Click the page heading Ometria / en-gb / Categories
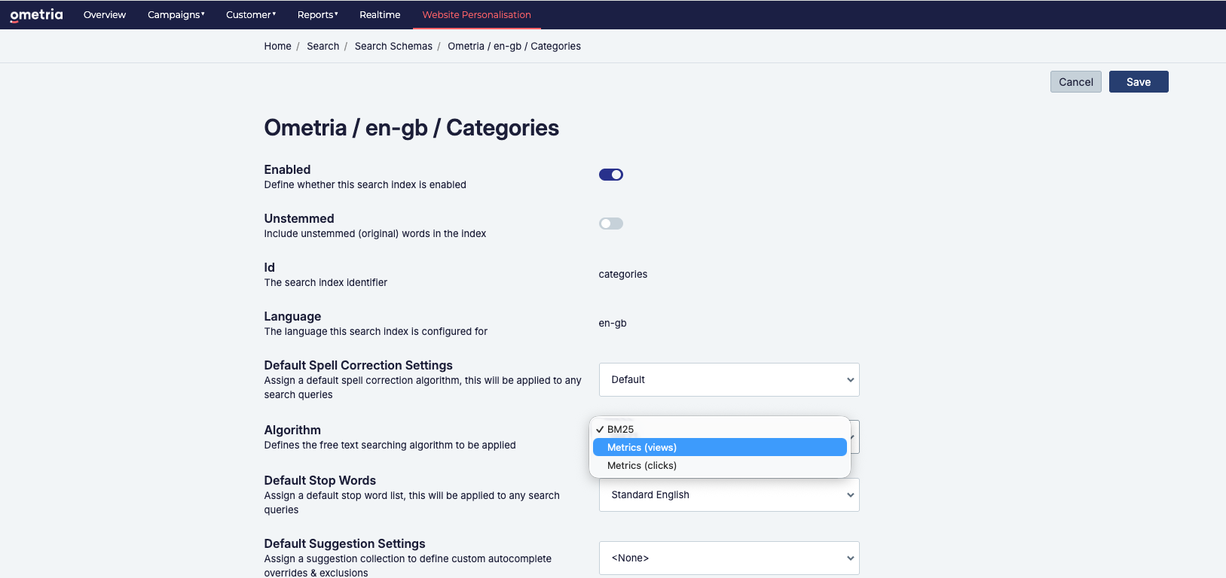1226x578 pixels. [411, 128]
